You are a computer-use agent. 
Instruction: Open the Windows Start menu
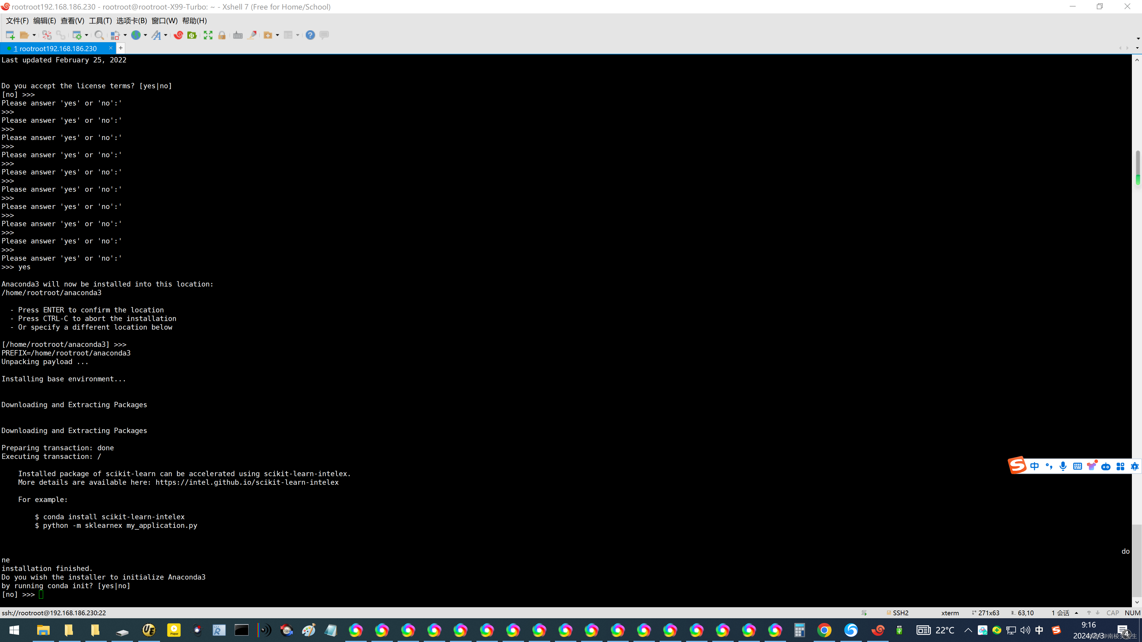click(x=14, y=630)
